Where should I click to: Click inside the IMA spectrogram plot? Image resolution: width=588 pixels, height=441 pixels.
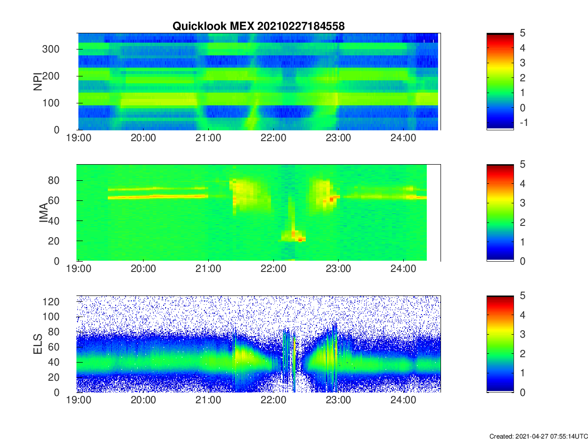point(259,213)
